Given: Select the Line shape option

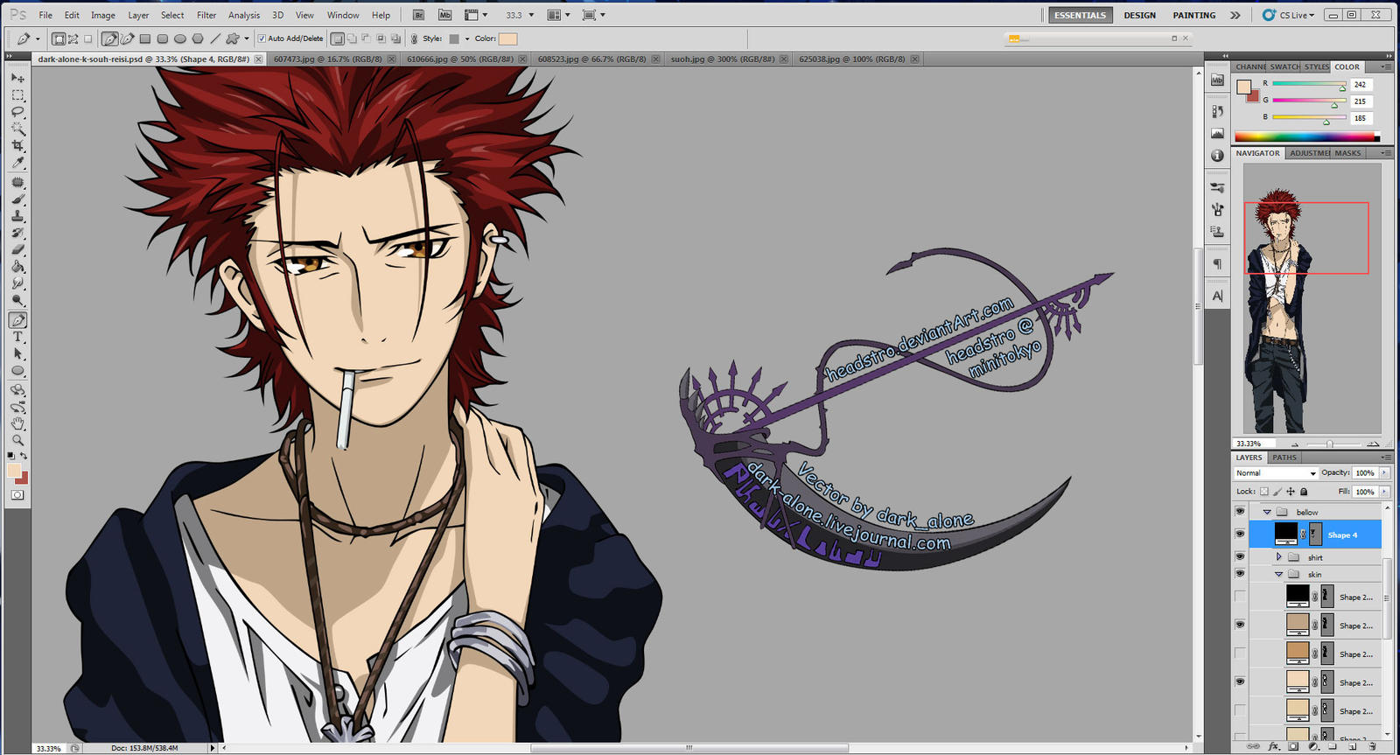Looking at the screenshot, I should 215,38.
